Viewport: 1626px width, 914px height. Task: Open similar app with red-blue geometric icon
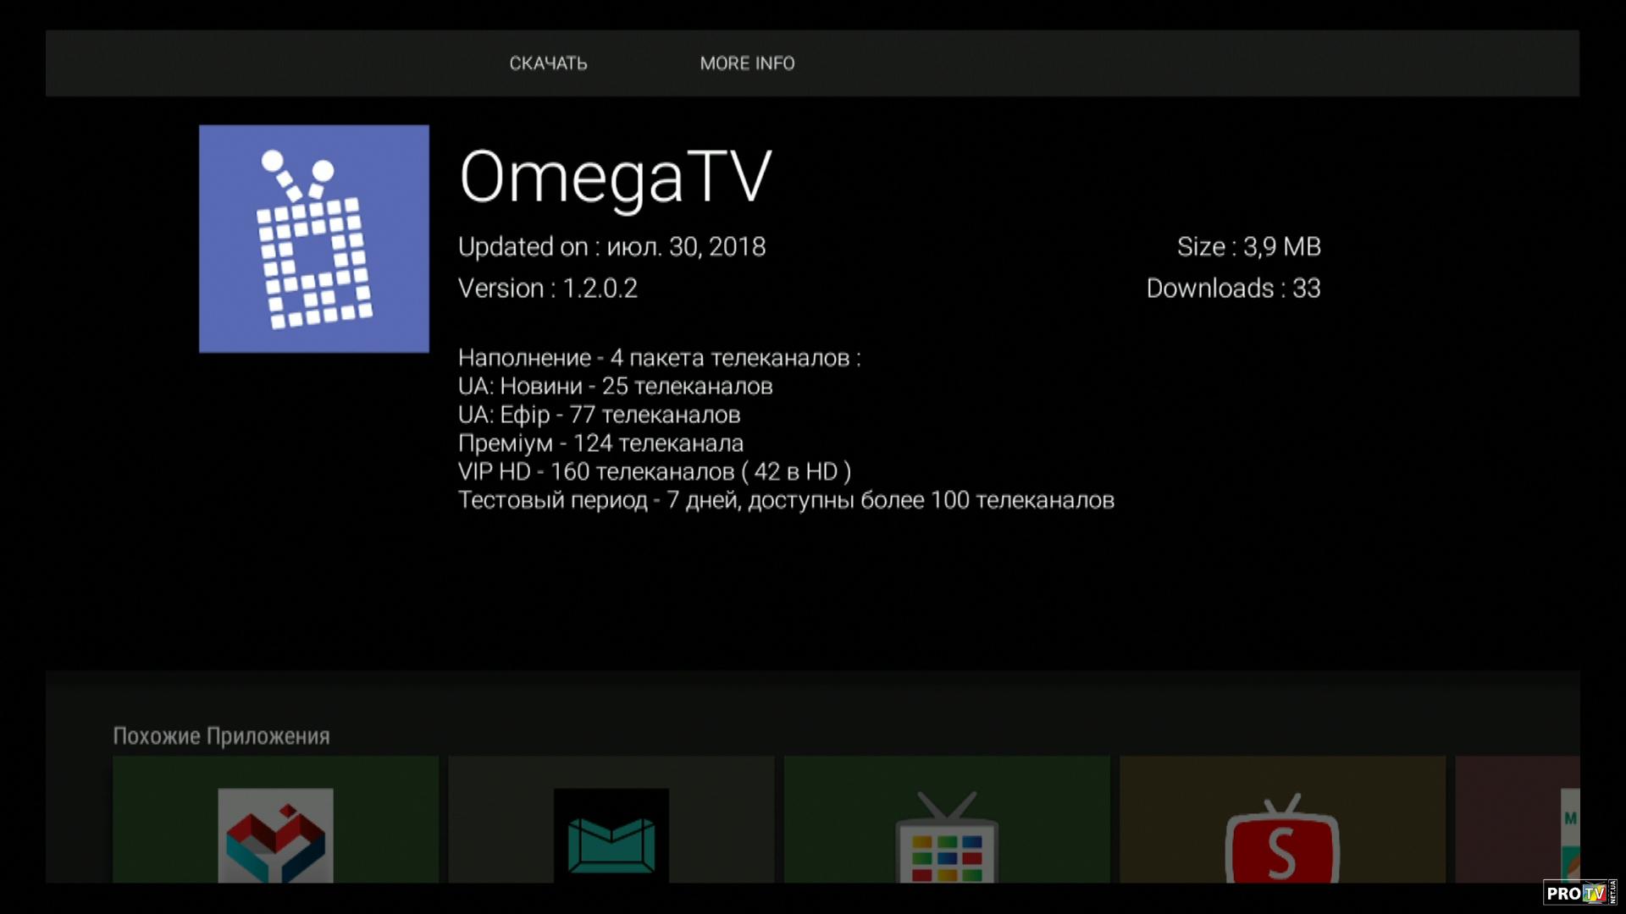point(275,821)
